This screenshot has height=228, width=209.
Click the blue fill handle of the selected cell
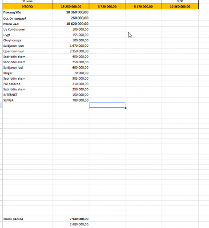pyautogui.click(x=125, y=108)
